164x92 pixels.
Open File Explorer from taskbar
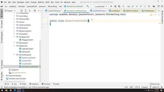[x=6, y=90]
